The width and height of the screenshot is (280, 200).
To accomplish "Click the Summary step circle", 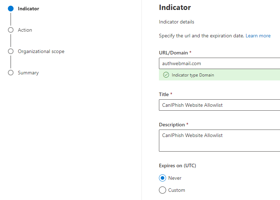I will [11, 73].
